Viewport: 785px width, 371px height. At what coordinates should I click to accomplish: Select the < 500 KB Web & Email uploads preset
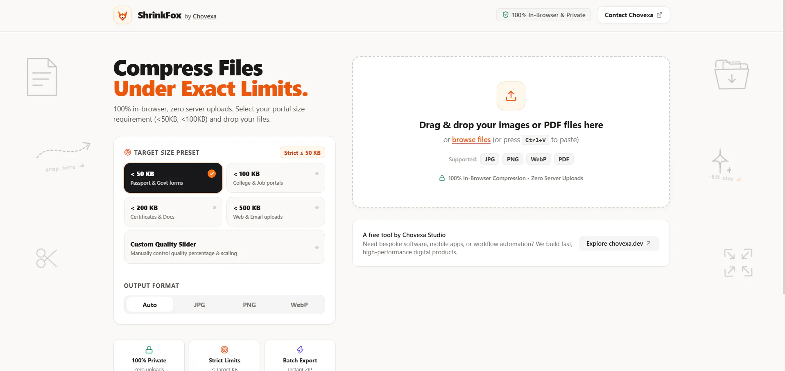pyautogui.click(x=276, y=212)
